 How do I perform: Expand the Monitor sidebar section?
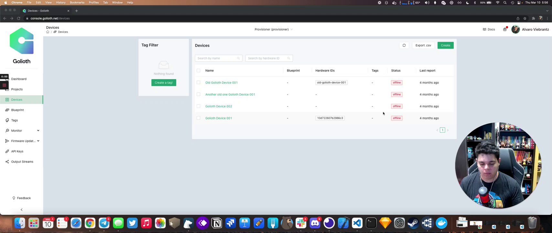(x=21, y=131)
